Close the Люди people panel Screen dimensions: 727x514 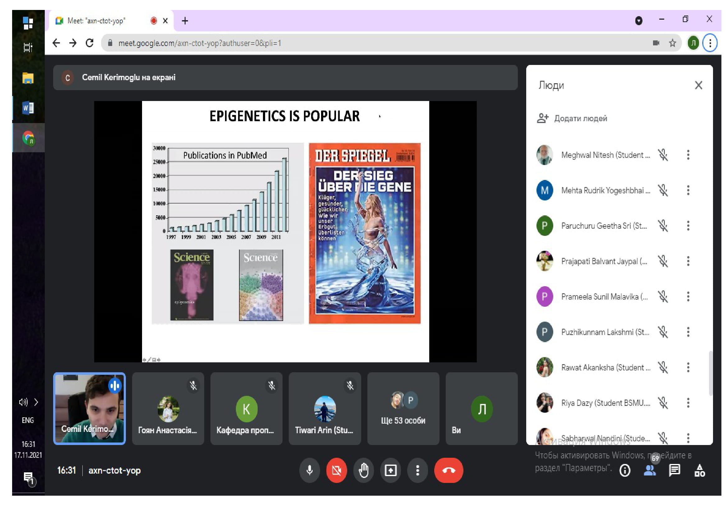pyautogui.click(x=698, y=85)
